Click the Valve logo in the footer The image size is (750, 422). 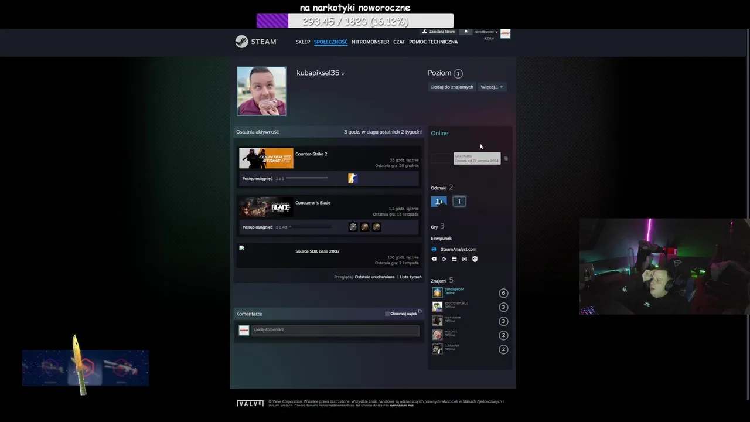click(x=250, y=404)
